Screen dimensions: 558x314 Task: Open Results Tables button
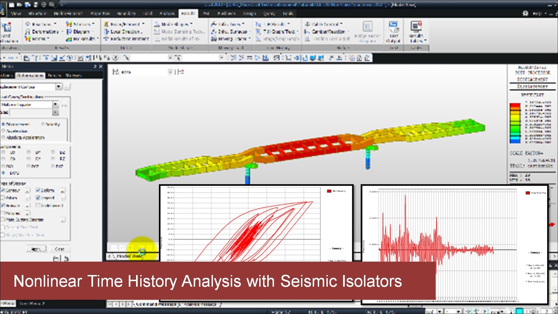(x=417, y=32)
